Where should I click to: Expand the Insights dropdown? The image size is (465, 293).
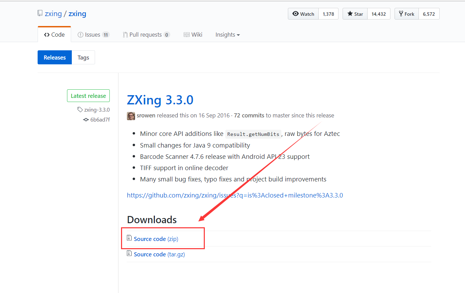coord(228,35)
